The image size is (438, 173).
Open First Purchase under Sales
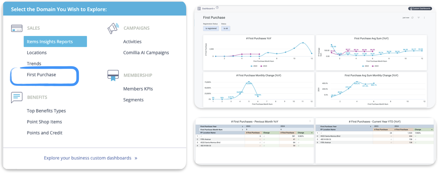[41, 75]
